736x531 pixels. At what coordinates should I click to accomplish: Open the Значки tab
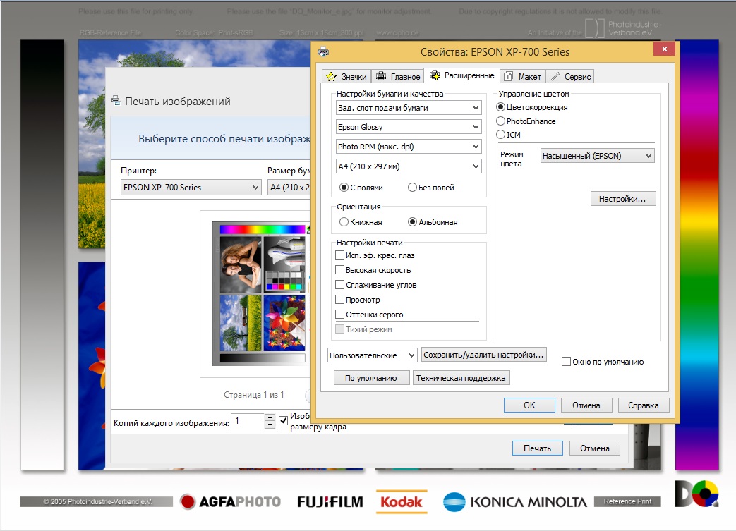click(347, 76)
